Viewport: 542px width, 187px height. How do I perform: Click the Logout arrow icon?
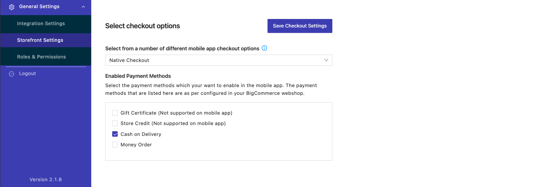pyautogui.click(x=12, y=74)
